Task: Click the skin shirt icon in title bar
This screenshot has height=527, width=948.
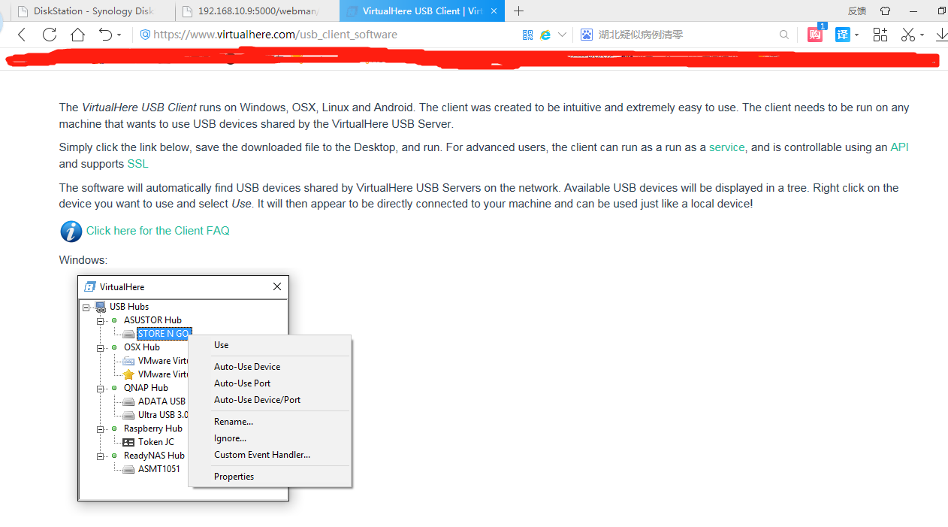Action: 885,11
